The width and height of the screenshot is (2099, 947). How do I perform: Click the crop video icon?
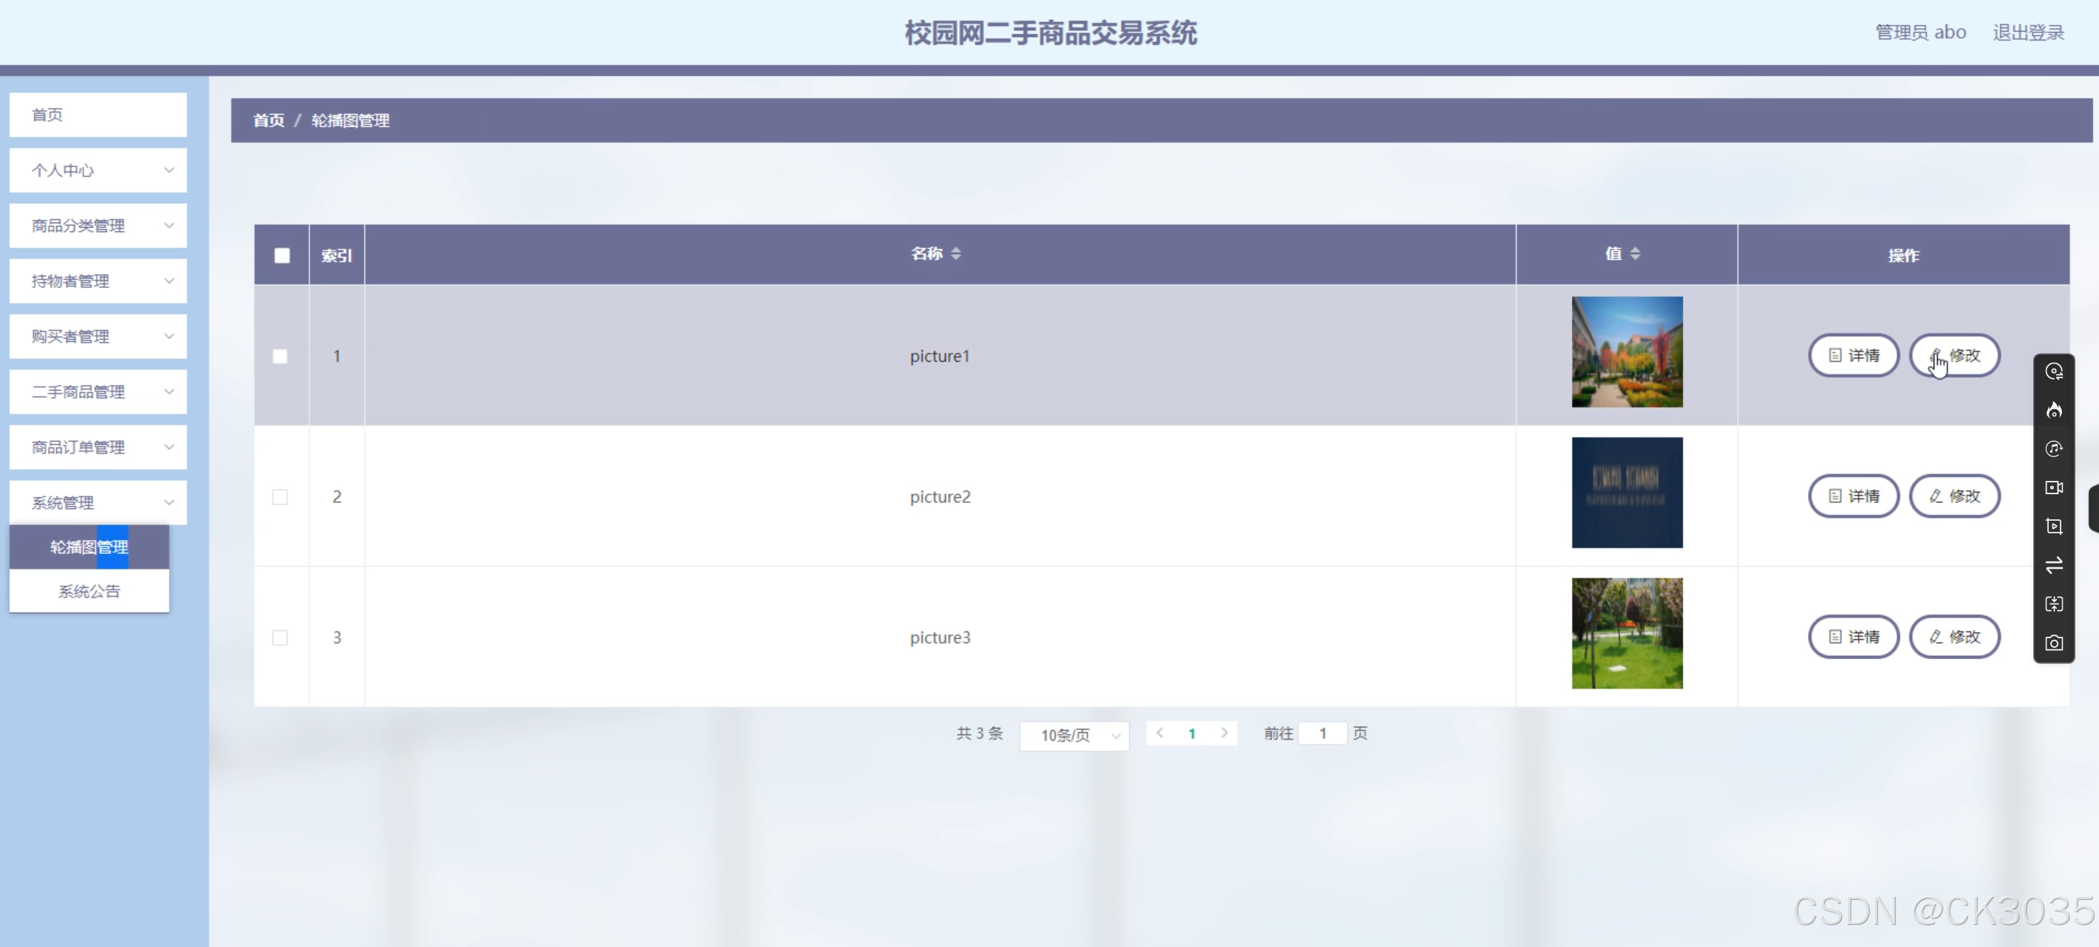tap(2053, 527)
